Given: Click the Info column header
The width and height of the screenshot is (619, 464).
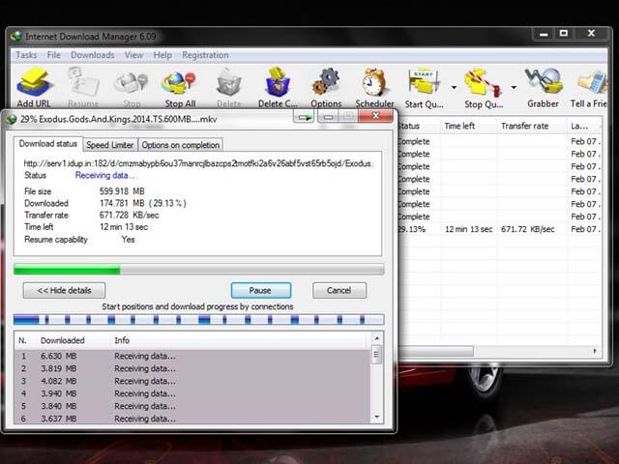Looking at the screenshot, I should click(240, 340).
